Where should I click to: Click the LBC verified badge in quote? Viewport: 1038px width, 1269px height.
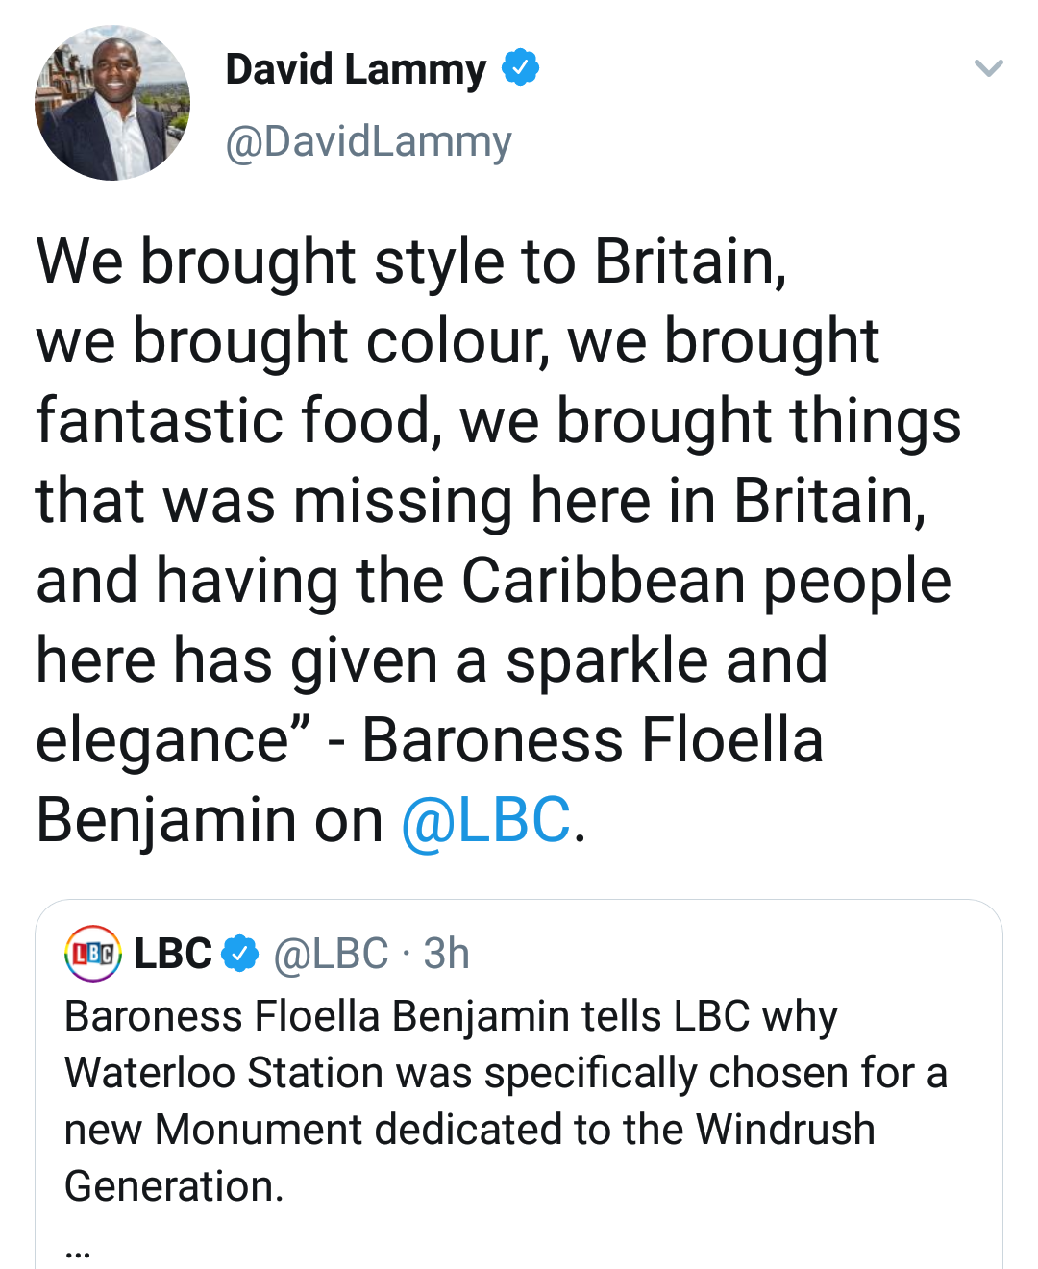(x=240, y=954)
